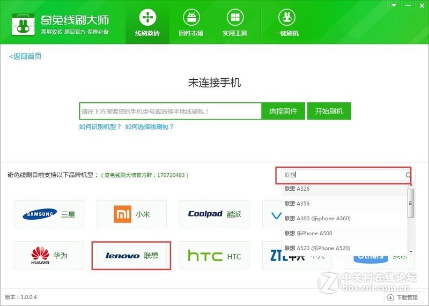The image size is (429, 306).
Task: Open the title bar dropdown menu arrow
Action: 394,5
